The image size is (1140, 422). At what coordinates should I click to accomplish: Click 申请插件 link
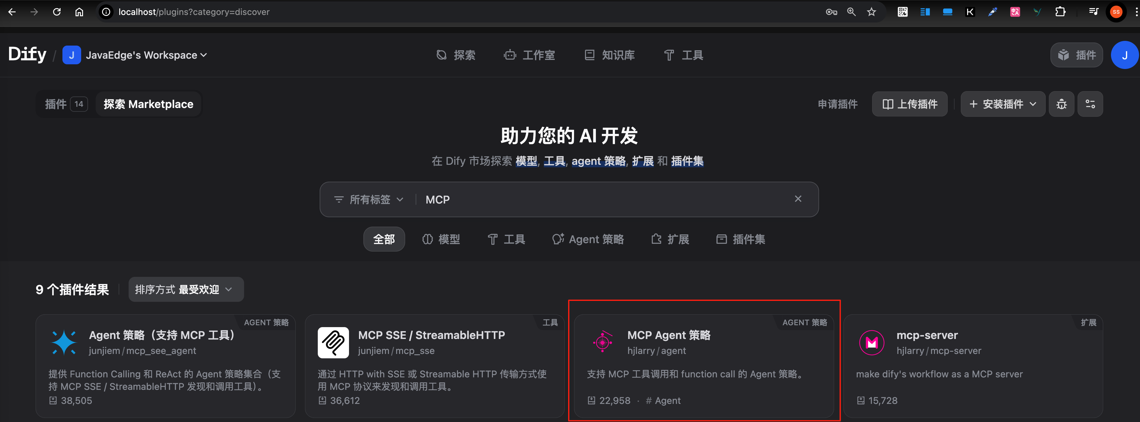coord(837,104)
